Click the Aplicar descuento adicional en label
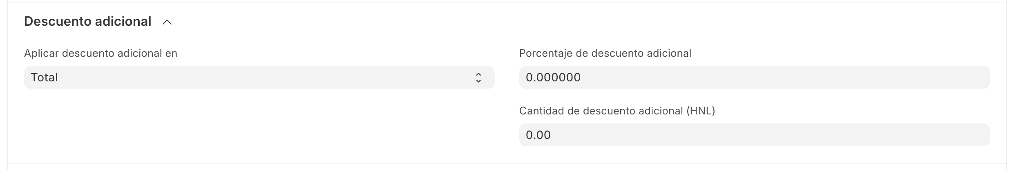Image resolution: width=1012 pixels, height=170 pixels. click(x=101, y=53)
